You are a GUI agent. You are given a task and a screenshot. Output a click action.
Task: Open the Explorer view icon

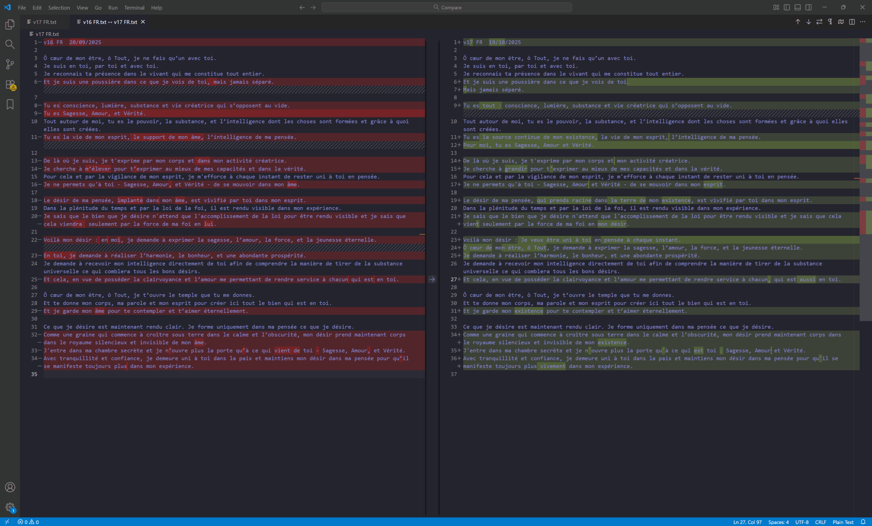(10, 24)
